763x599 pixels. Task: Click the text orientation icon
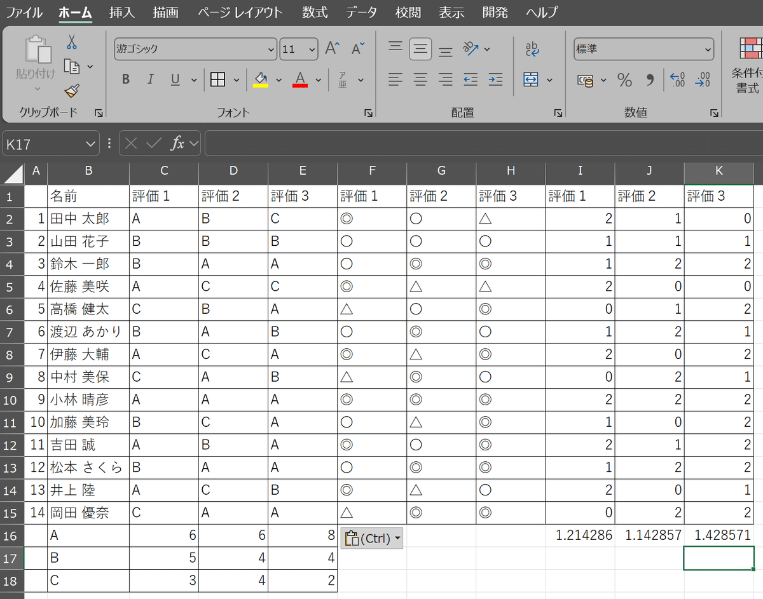pyautogui.click(x=471, y=48)
